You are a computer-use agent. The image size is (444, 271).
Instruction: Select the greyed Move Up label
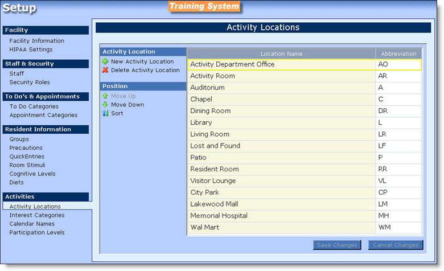[x=123, y=96]
